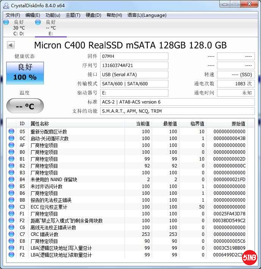Click status orb for attribute BB

point(11,200)
